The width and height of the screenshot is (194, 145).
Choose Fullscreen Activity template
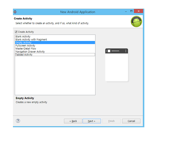click(55, 46)
